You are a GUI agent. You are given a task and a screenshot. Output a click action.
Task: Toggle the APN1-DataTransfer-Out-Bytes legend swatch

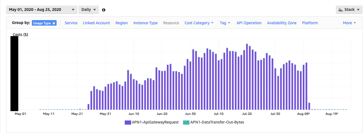[x=186, y=122]
